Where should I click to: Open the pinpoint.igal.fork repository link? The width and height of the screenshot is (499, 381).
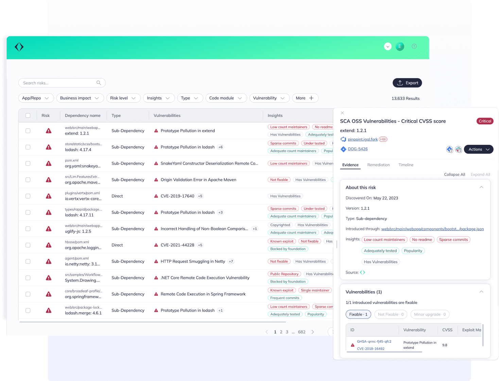(362, 139)
